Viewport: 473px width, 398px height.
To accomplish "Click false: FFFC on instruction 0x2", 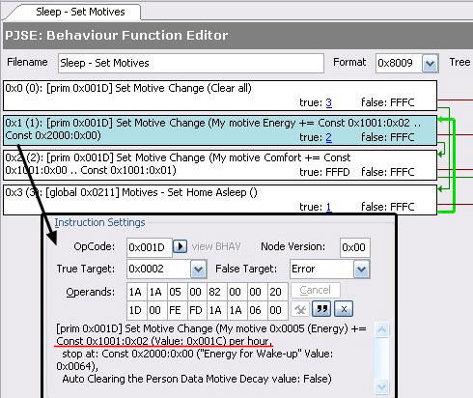I will (388, 172).
